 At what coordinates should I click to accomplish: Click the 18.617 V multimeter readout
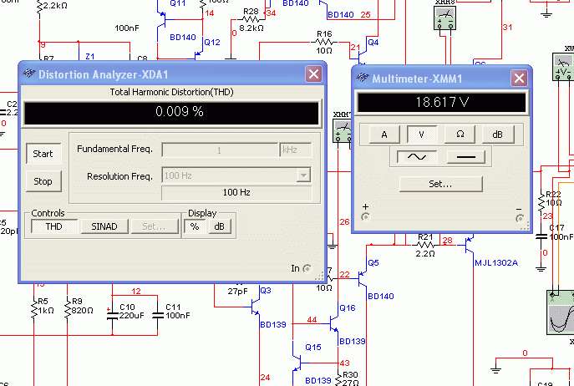click(x=442, y=102)
